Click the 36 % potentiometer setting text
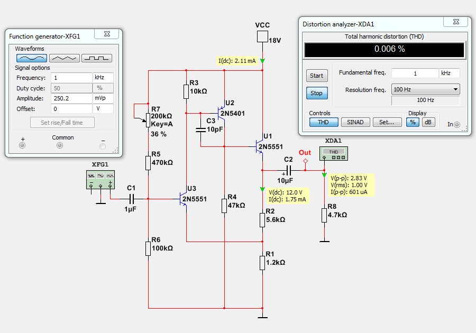This screenshot has width=476, height=333. coord(159,134)
